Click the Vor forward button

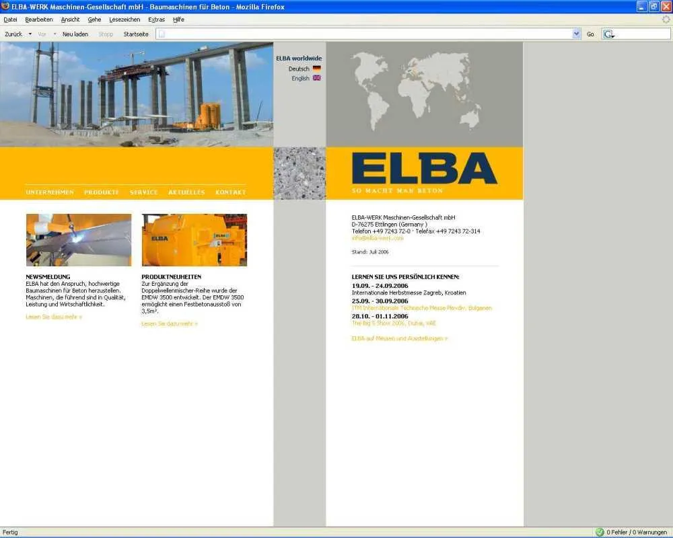[x=42, y=34]
